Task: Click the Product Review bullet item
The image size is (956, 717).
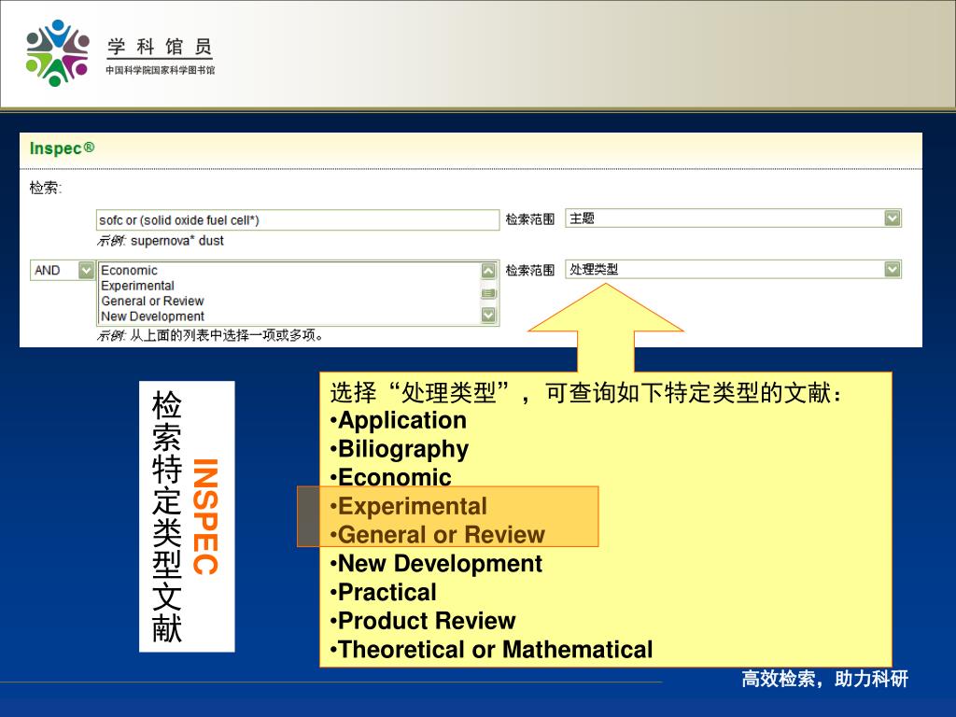Action: (x=423, y=621)
